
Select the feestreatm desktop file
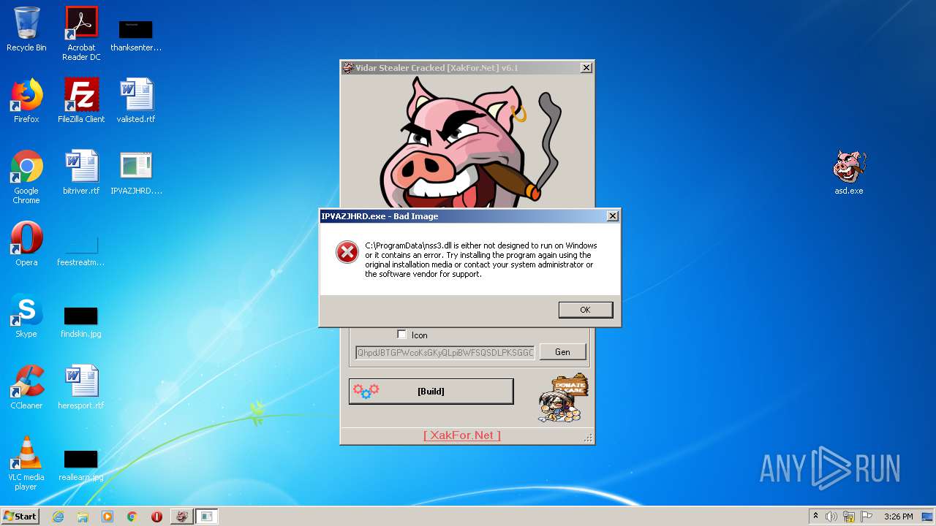81,250
